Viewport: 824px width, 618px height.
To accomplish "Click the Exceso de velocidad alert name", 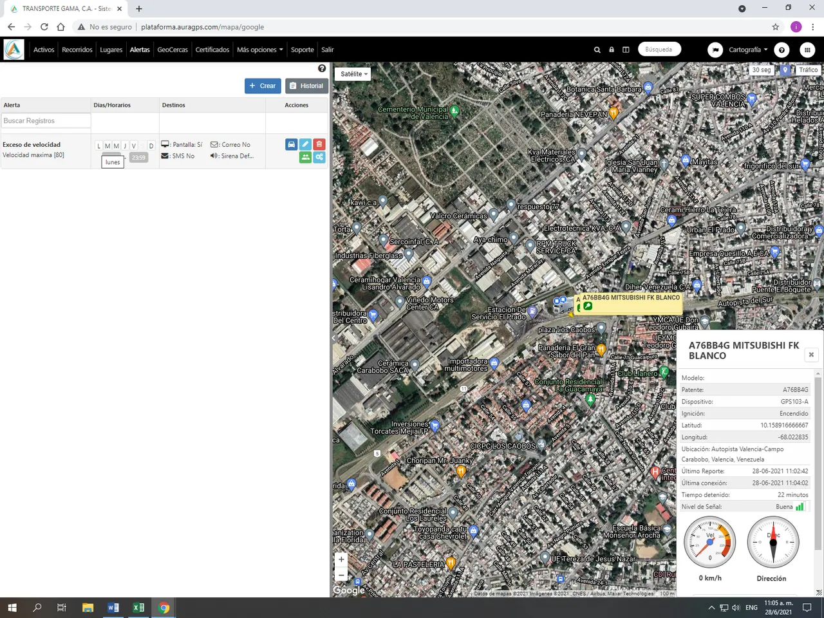I will [x=32, y=145].
